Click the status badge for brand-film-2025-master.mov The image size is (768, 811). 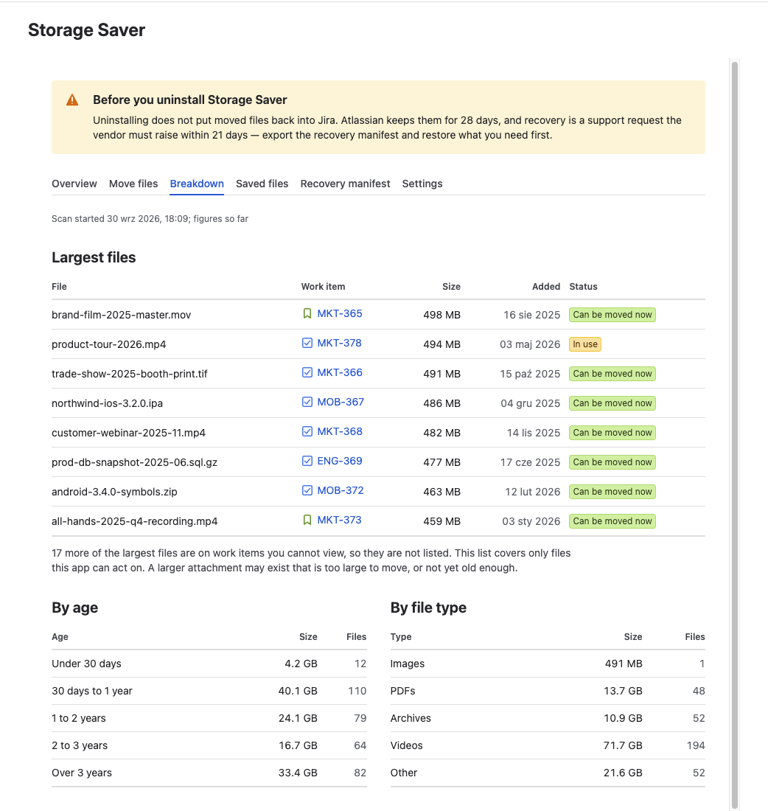pos(612,315)
